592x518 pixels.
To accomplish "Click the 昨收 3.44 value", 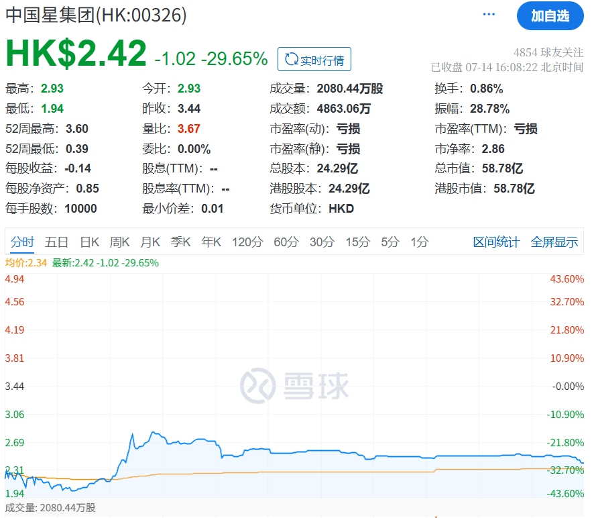I will click(x=189, y=109).
